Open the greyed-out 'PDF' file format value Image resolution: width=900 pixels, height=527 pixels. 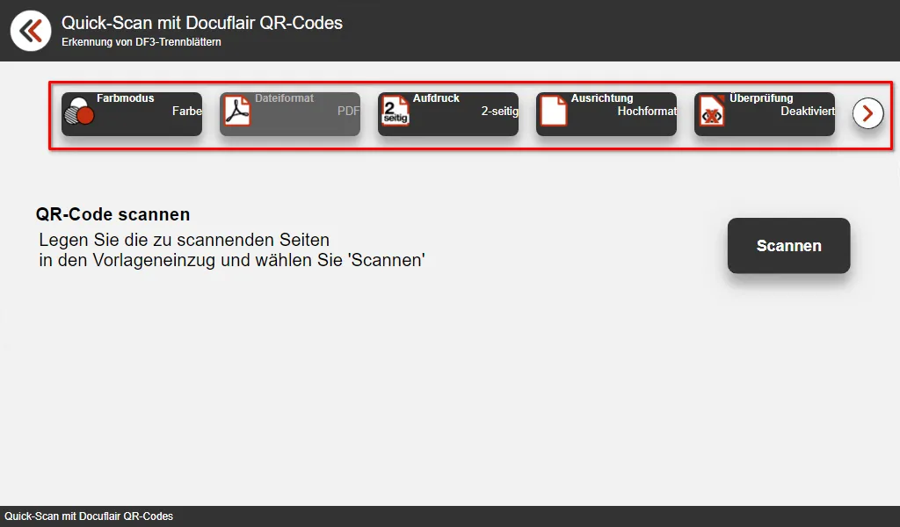[x=348, y=112]
